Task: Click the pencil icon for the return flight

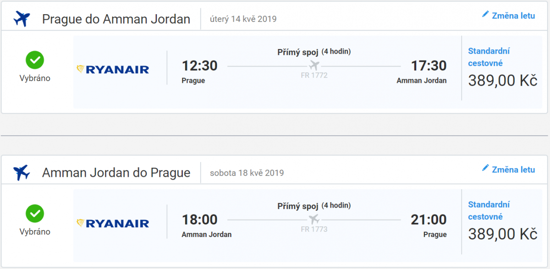Action: coord(485,169)
